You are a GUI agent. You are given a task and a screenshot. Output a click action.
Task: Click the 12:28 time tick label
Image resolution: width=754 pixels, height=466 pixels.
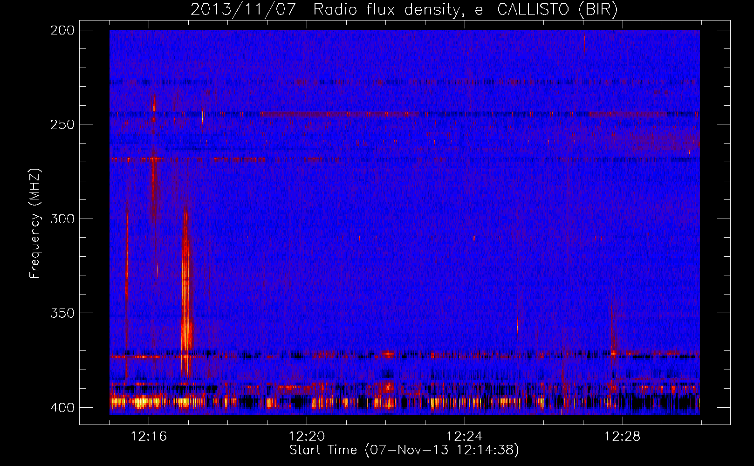[x=623, y=437]
